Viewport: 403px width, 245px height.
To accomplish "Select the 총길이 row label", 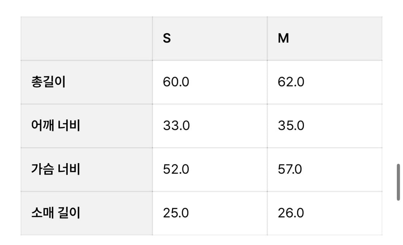I will 48,82.
